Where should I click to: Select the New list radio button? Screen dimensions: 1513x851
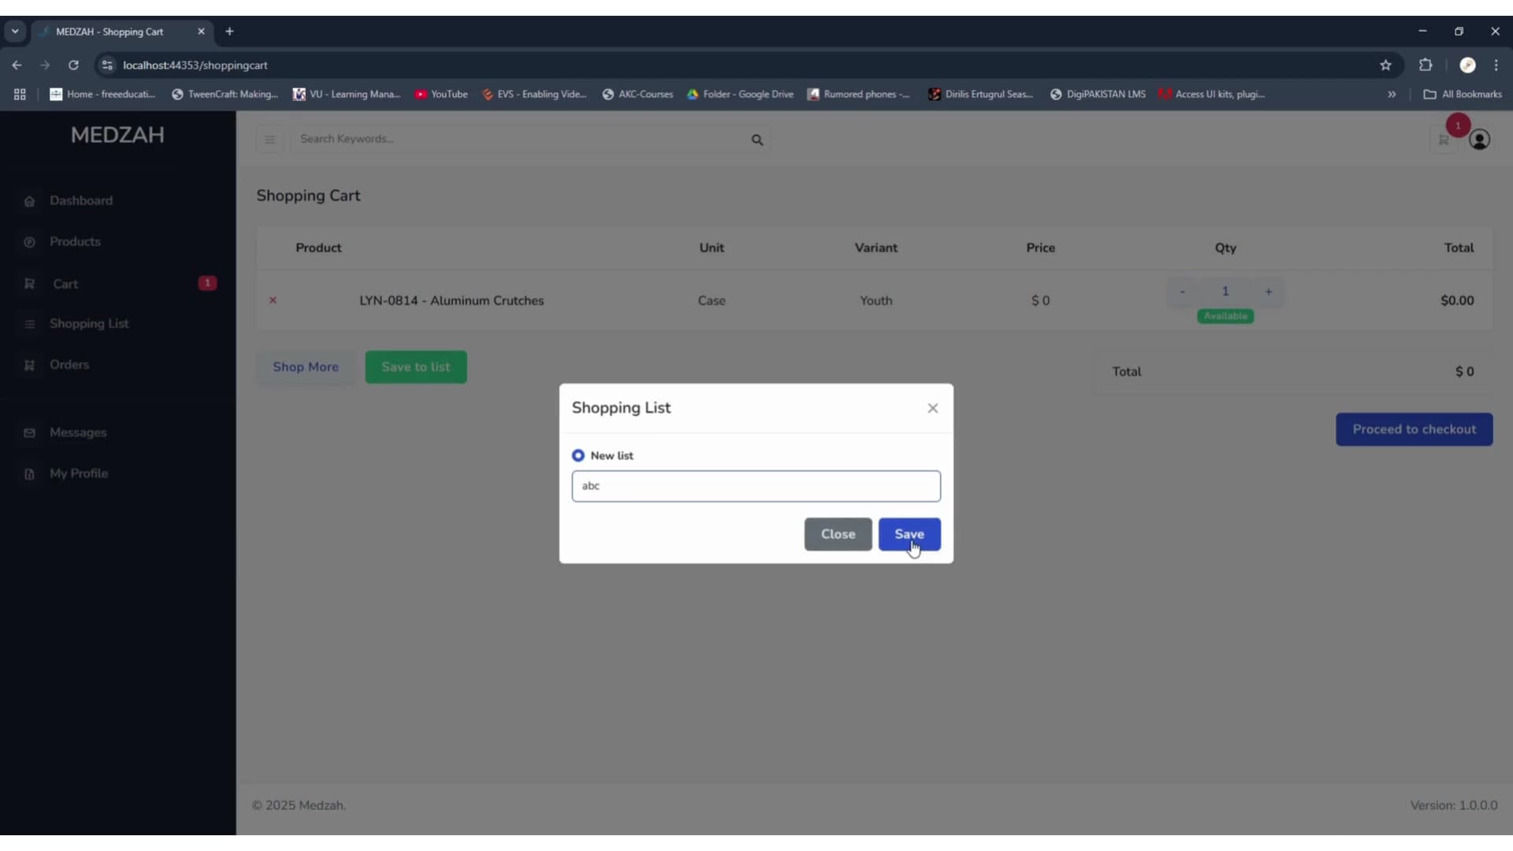tap(578, 455)
